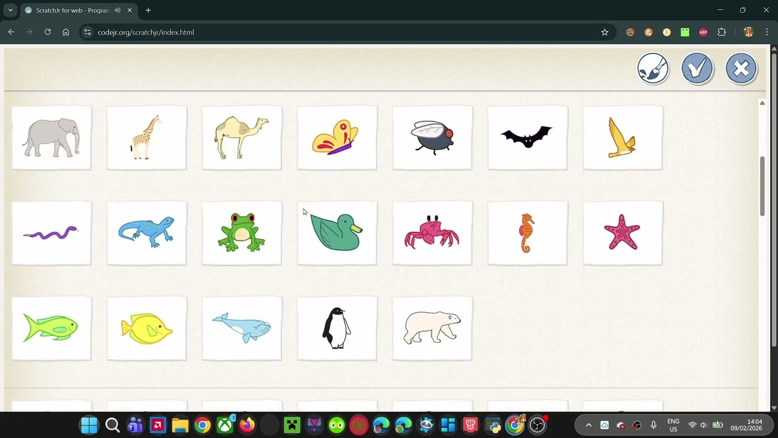Close the ScratchJr for web tab
This screenshot has height=438, width=778.
click(129, 10)
